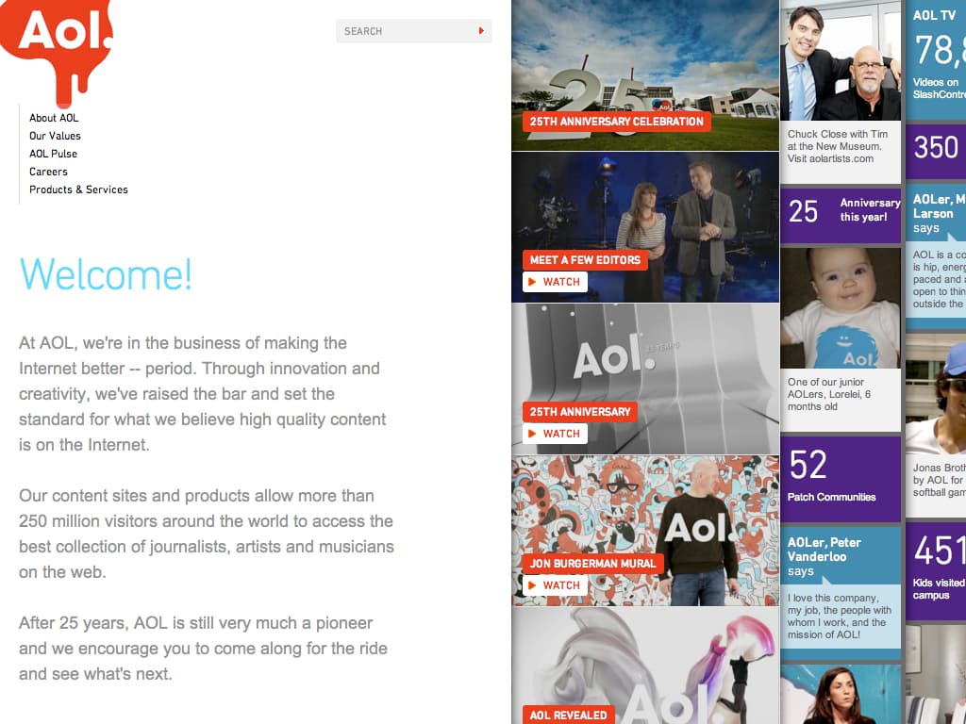Click the Meet A Few Editors label
The height and width of the screenshot is (724, 966).
[585, 260]
